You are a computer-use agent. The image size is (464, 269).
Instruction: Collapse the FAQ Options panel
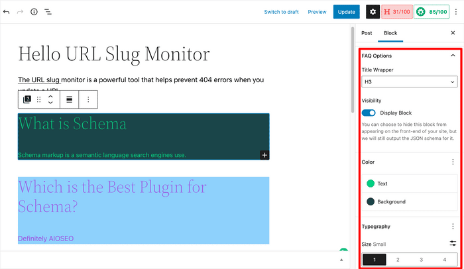[x=453, y=56]
